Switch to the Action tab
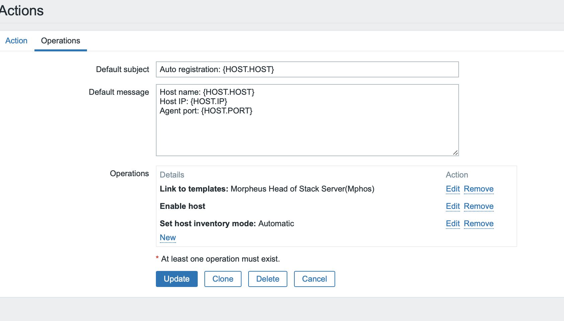This screenshot has width=564, height=321. (x=16, y=41)
